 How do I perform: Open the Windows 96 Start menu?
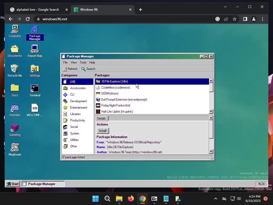(13, 184)
